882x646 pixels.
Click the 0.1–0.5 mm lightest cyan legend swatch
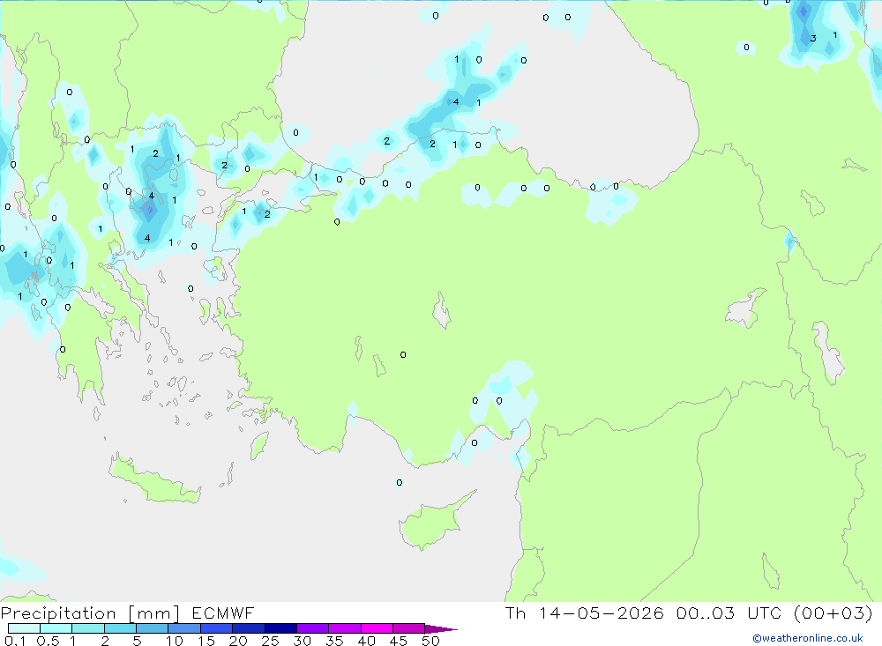[x=24, y=628]
